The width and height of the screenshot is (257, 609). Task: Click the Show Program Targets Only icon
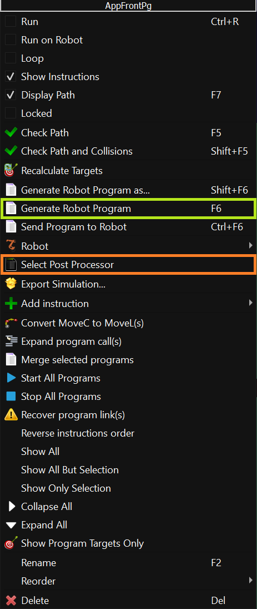[x=11, y=543]
